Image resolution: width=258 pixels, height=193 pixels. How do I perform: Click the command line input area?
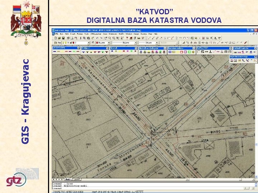point(148,188)
